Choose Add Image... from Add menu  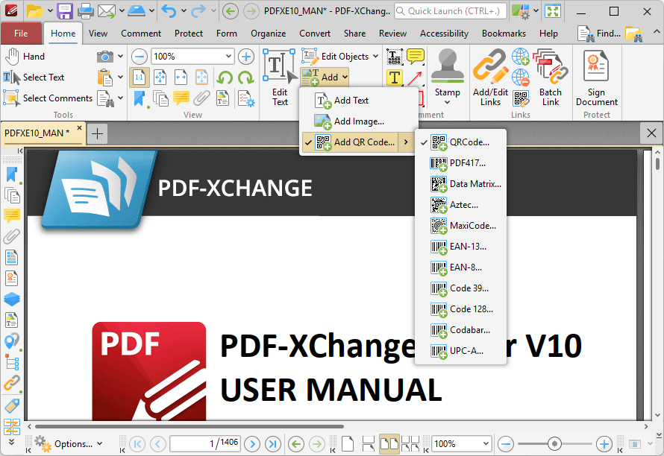coord(358,121)
